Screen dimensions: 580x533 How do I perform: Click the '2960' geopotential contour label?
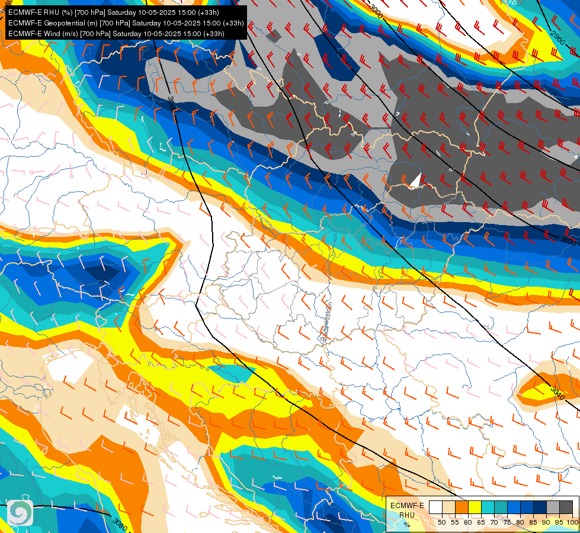point(558,38)
